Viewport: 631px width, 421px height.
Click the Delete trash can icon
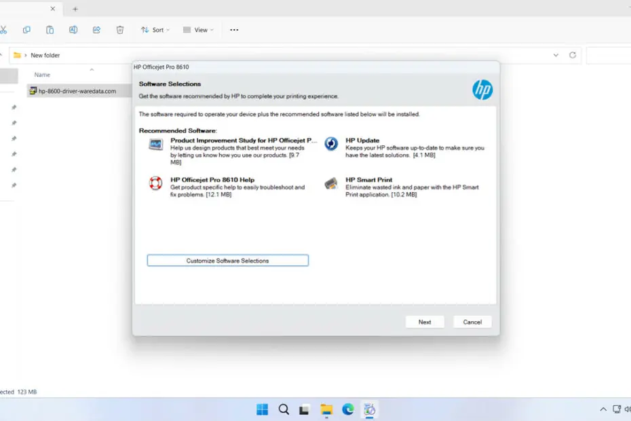point(120,30)
